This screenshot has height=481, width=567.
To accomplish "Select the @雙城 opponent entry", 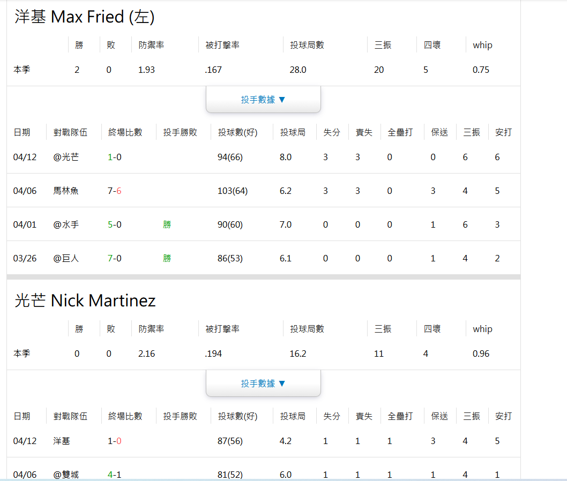I will (66, 475).
